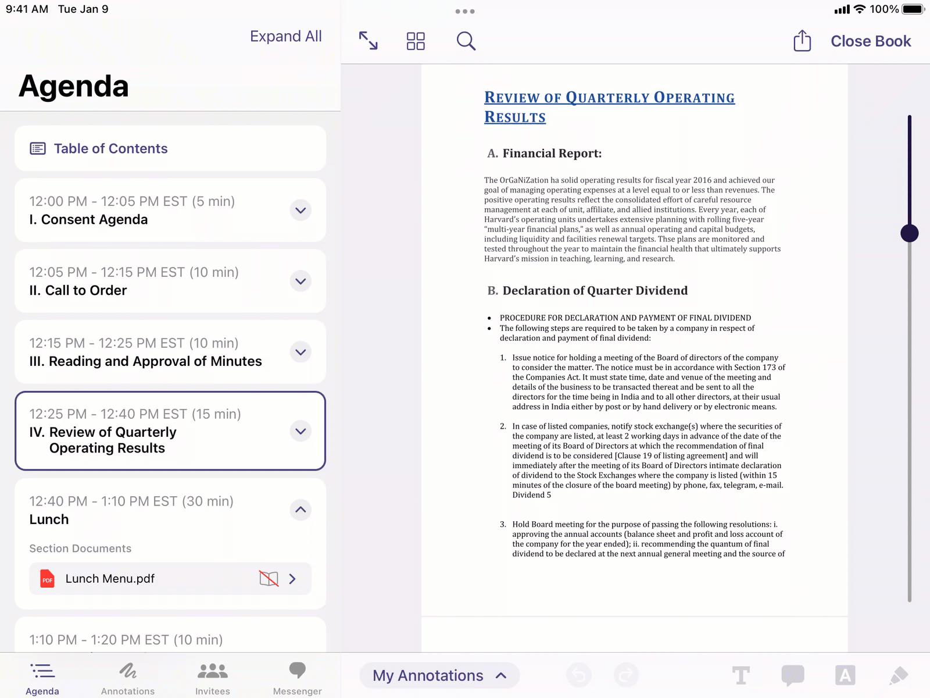Expand the Consent Agenda item
This screenshot has height=698, width=930.
tap(301, 211)
